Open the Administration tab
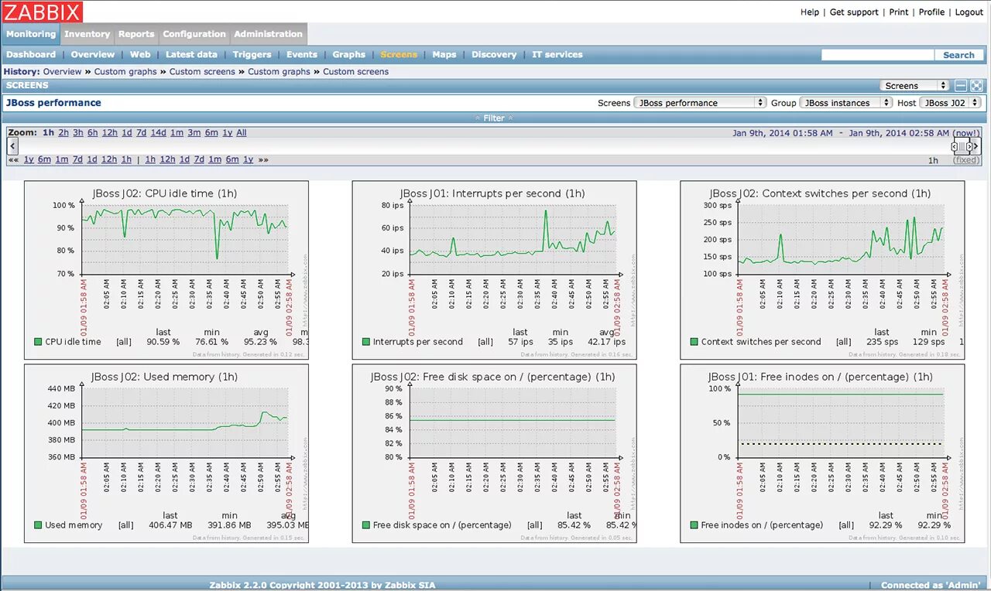The height and width of the screenshot is (591, 991). point(269,34)
